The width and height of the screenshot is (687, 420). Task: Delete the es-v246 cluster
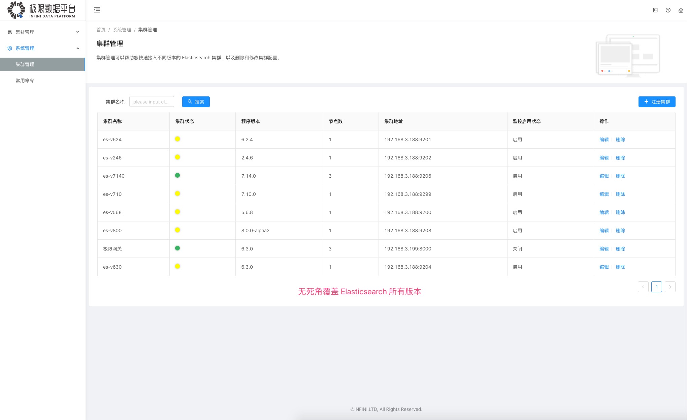tap(620, 158)
